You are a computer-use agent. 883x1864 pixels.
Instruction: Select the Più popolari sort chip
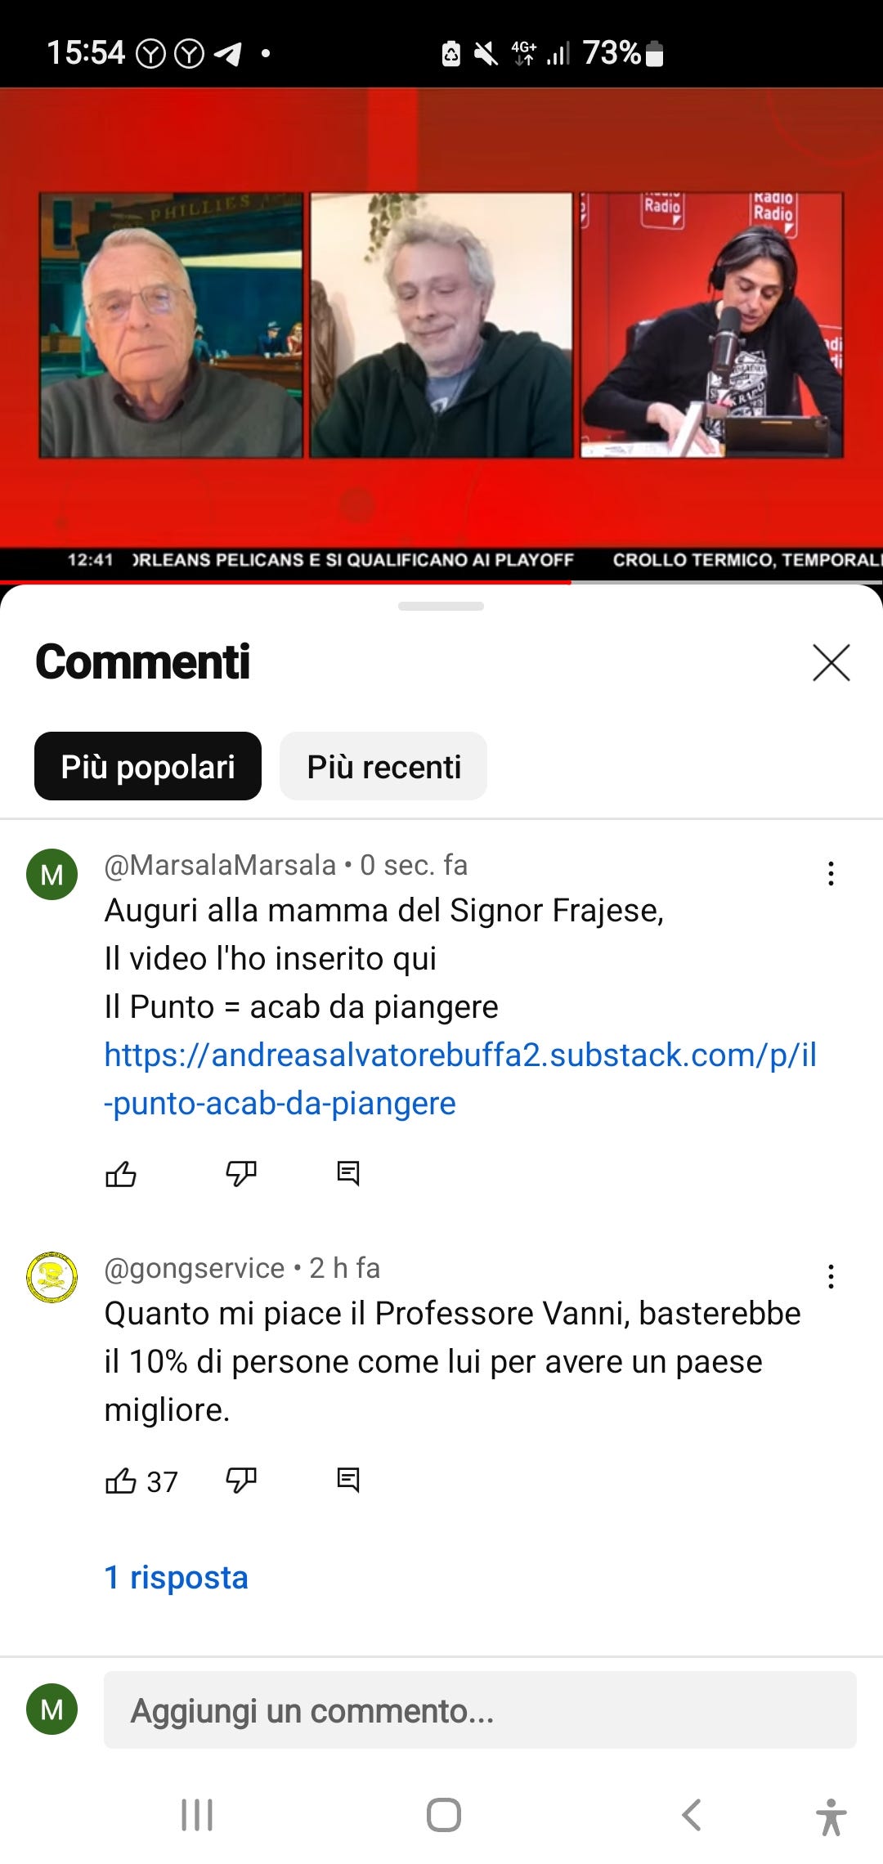tap(148, 766)
